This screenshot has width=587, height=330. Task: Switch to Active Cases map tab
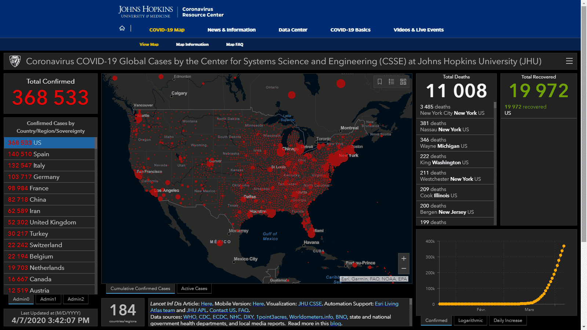point(194,289)
